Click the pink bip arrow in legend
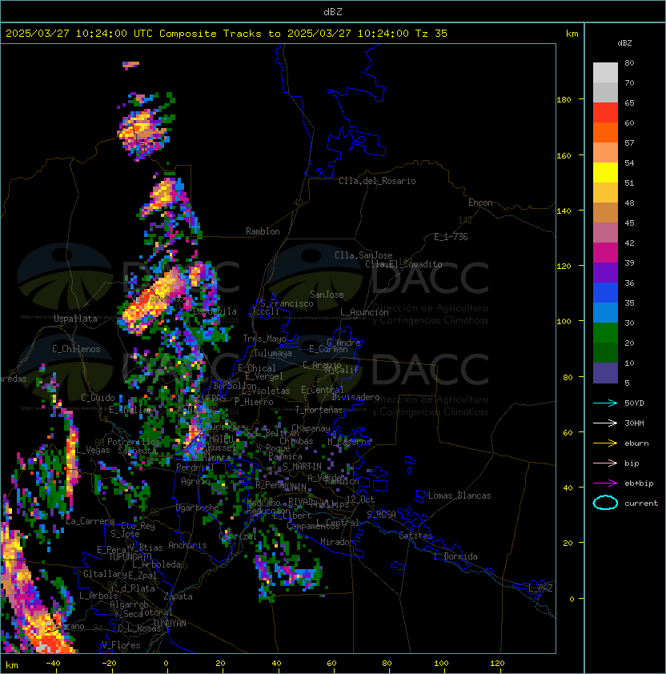The width and height of the screenshot is (666, 674). (605, 463)
